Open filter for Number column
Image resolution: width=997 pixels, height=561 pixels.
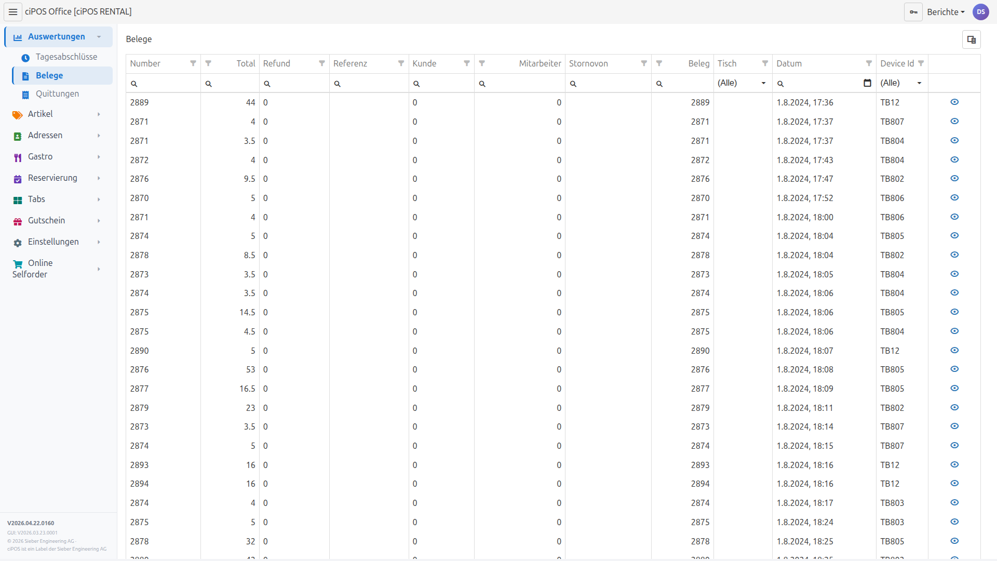point(193,63)
